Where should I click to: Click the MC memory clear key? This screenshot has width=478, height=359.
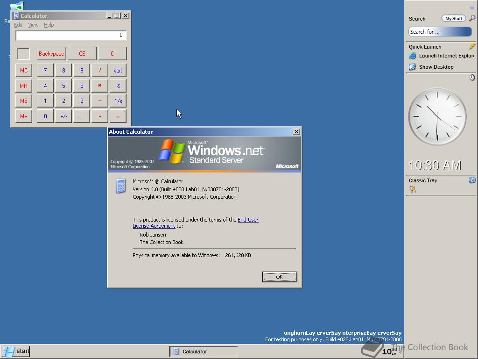pyautogui.click(x=24, y=71)
